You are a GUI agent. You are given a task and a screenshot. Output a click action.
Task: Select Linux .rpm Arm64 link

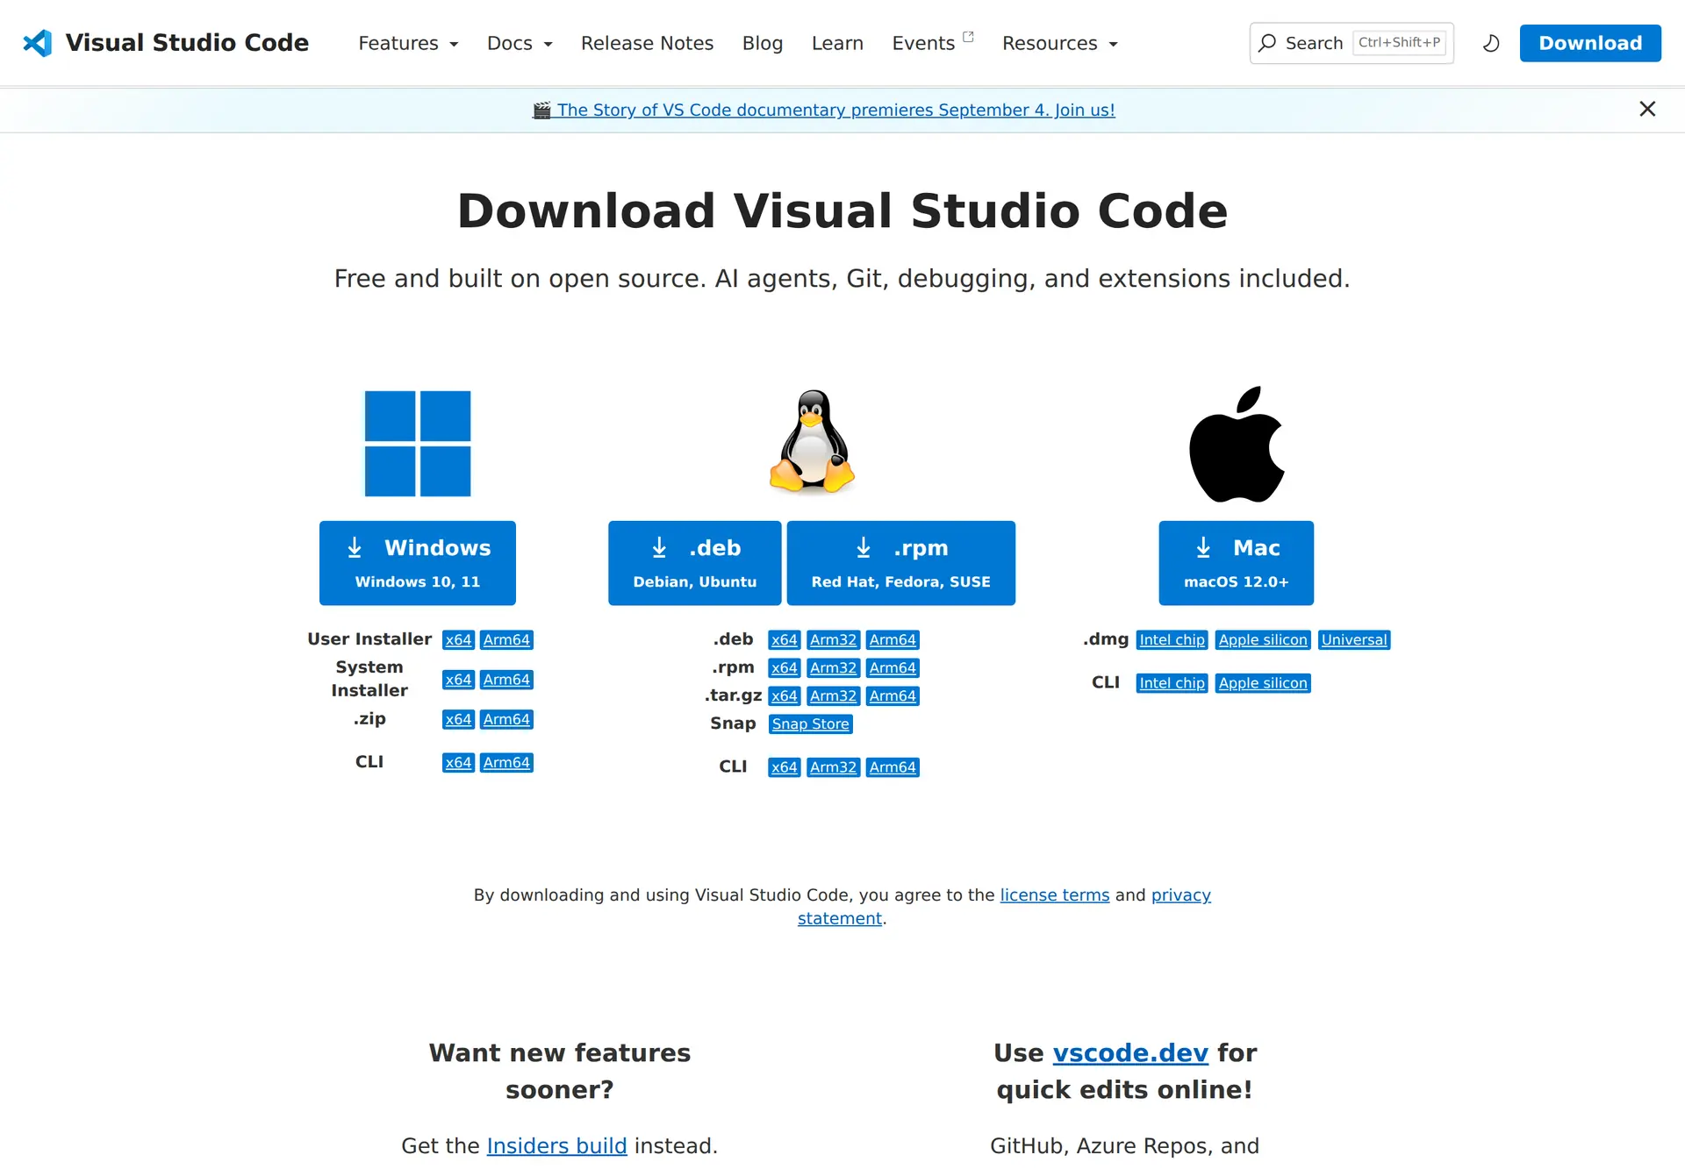point(893,668)
